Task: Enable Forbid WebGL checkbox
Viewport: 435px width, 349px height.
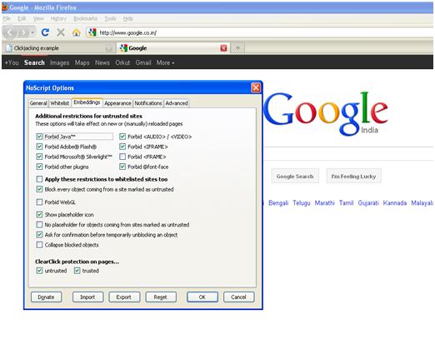Action: [x=39, y=202]
